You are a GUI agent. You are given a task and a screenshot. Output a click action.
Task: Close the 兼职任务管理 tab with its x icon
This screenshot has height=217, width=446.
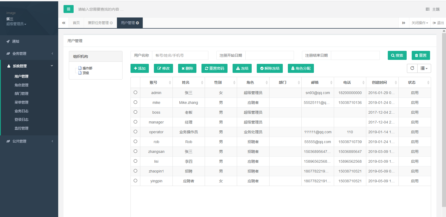(x=111, y=23)
